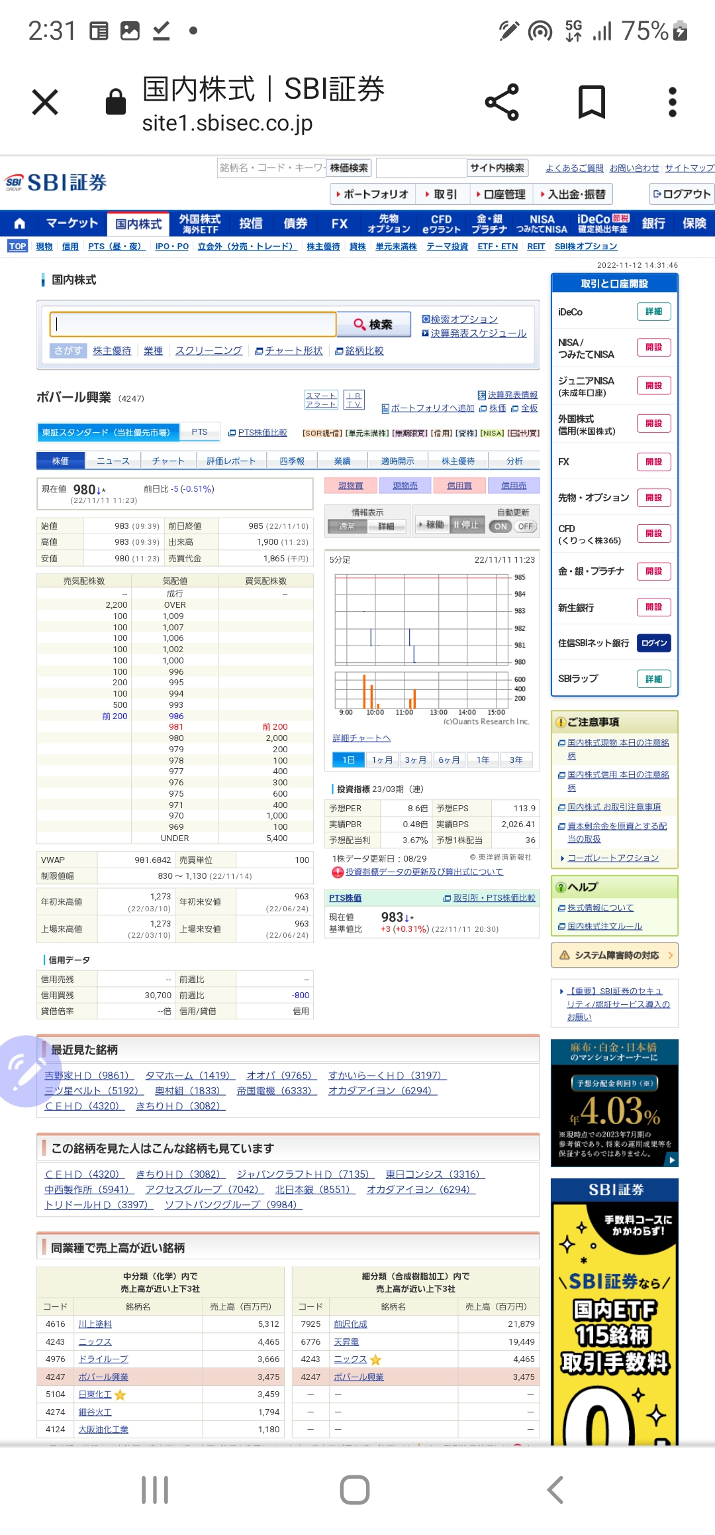This screenshot has width=715, height=1535.
Task: Tap the padlock site security icon
Action: pyautogui.click(x=116, y=102)
